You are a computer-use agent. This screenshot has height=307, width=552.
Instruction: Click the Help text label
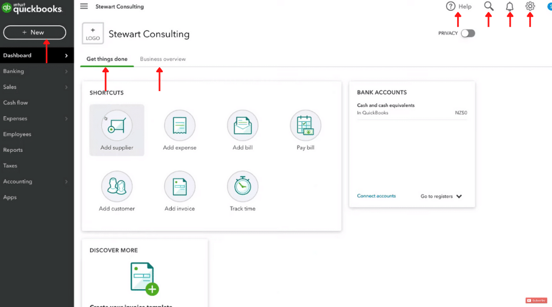[465, 6]
